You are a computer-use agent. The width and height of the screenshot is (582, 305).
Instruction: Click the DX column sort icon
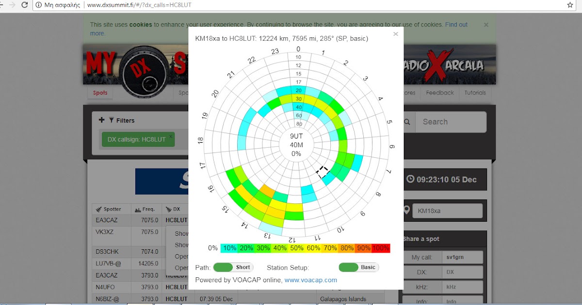click(x=169, y=209)
